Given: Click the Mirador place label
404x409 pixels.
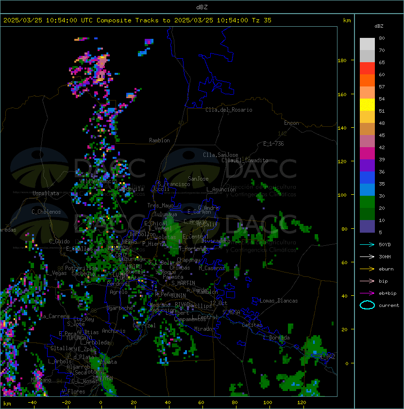Looking at the screenshot, I should click(x=204, y=329).
